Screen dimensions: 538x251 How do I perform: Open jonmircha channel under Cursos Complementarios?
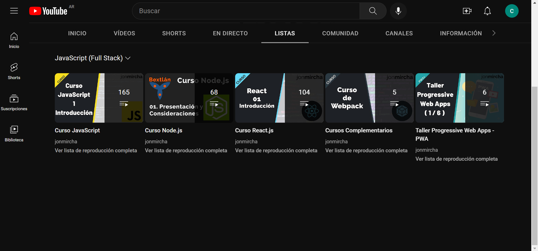337,142
